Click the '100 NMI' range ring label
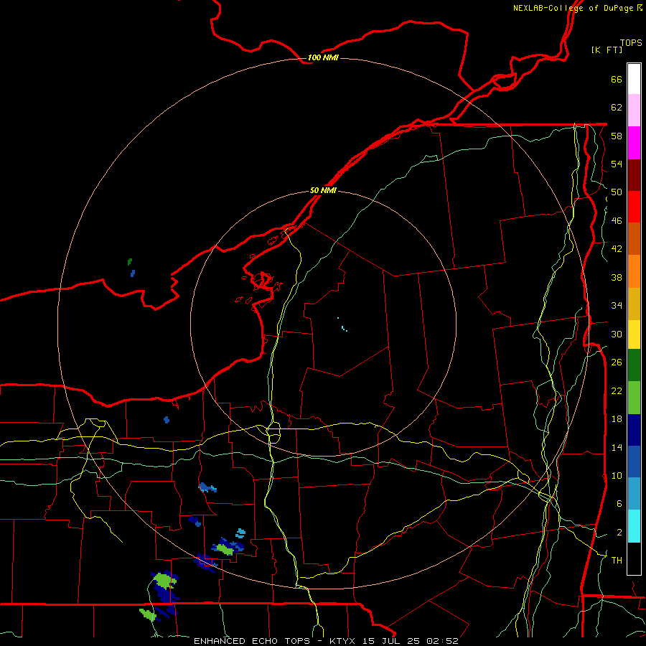The width and height of the screenshot is (646, 646). (323, 57)
